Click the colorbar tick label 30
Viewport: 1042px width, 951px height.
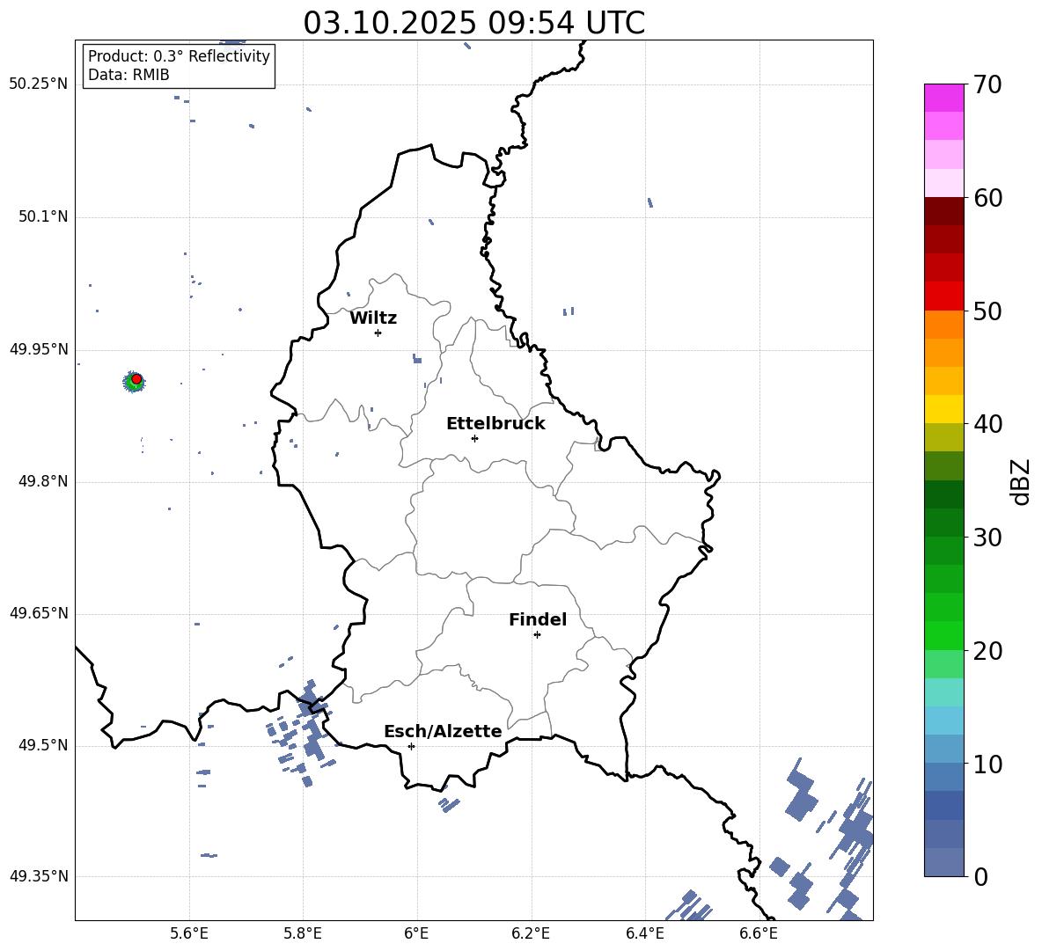click(x=987, y=538)
